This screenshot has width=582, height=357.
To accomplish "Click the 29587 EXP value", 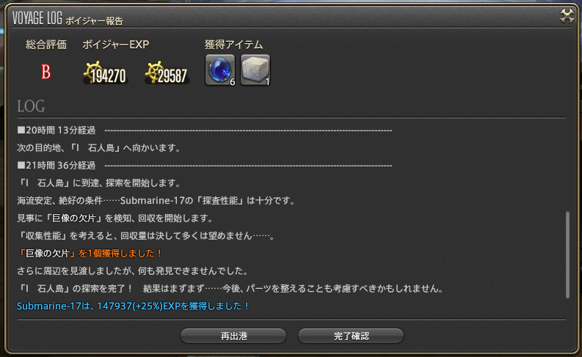I will 172,76.
